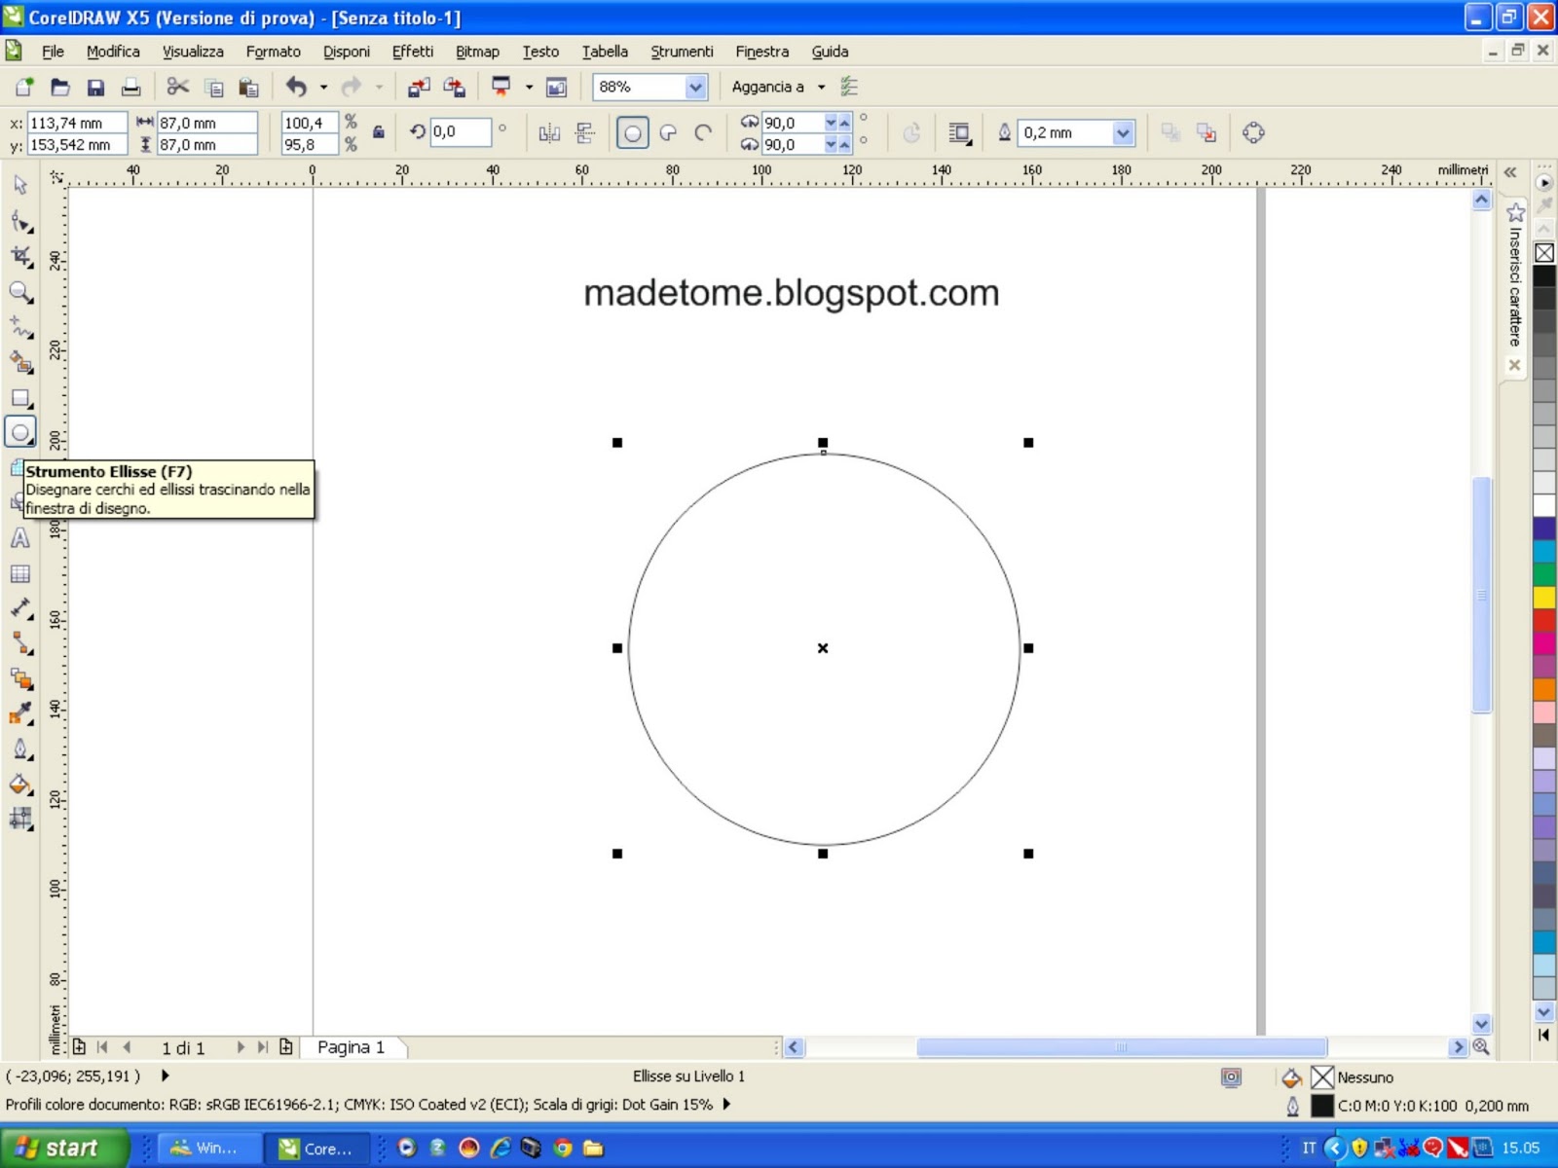Expand the color profile info arrow
Image resolution: width=1558 pixels, height=1168 pixels.
726,1105
